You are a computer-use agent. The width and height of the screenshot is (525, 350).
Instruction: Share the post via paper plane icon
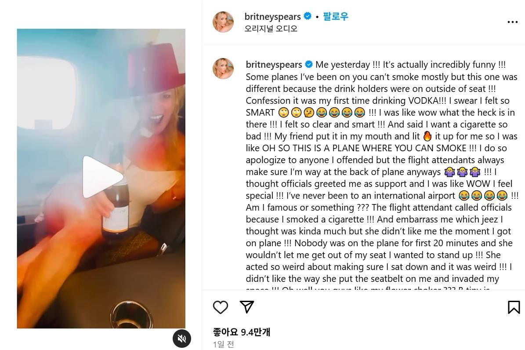[x=247, y=307]
